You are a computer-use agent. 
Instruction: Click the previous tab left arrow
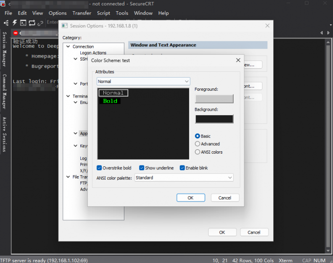click(322, 33)
